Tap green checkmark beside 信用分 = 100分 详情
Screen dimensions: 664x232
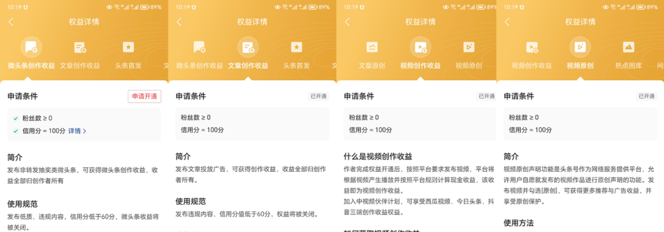(15, 131)
